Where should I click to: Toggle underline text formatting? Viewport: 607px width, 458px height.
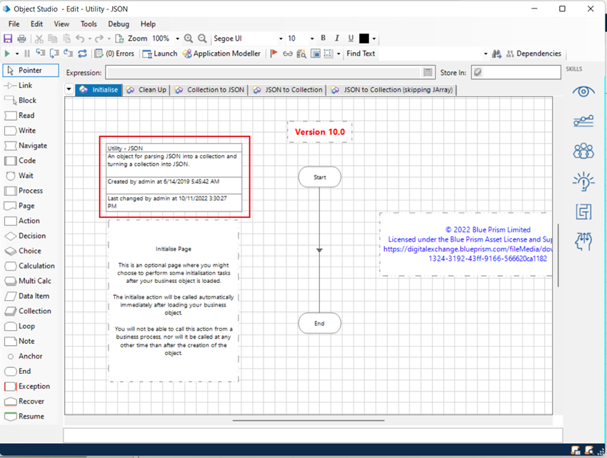click(x=351, y=39)
